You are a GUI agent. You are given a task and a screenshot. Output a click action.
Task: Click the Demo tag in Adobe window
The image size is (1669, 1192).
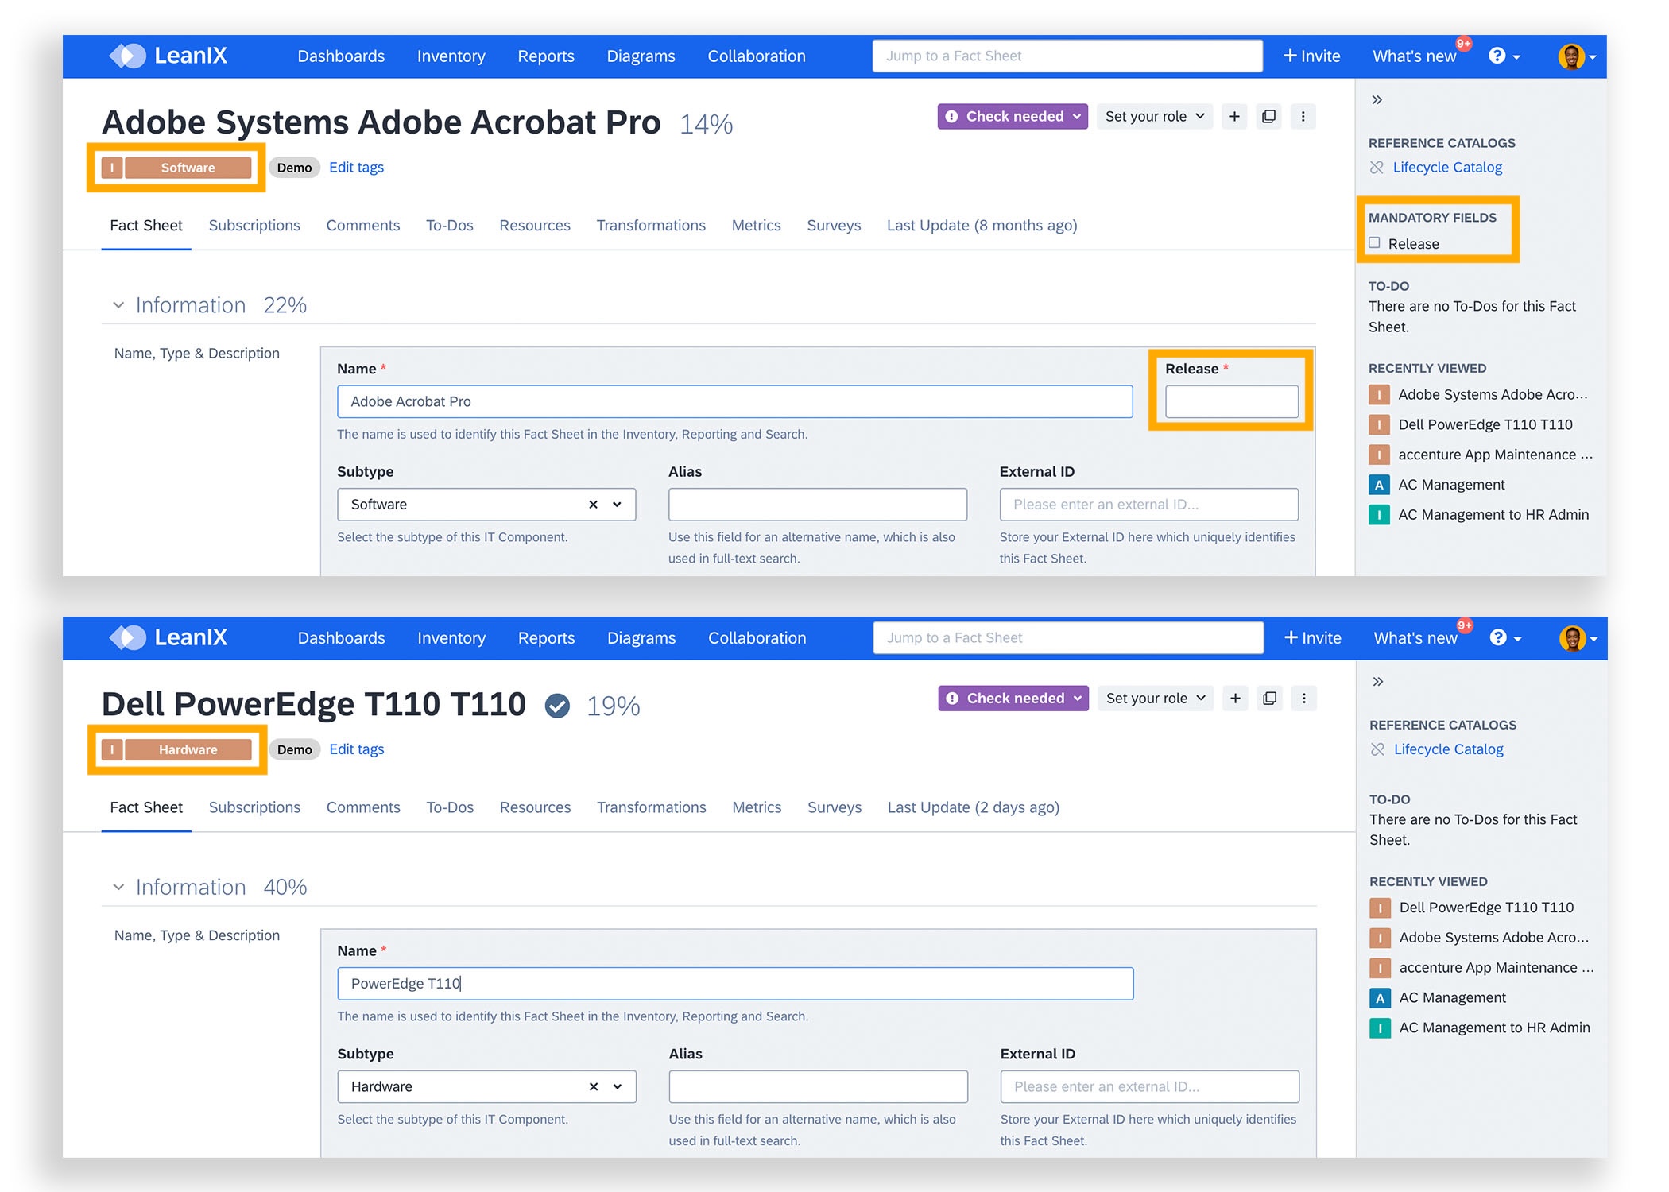pyautogui.click(x=294, y=168)
